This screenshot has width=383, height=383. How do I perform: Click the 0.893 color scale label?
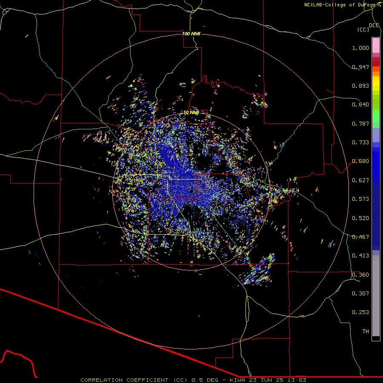pos(360,86)
